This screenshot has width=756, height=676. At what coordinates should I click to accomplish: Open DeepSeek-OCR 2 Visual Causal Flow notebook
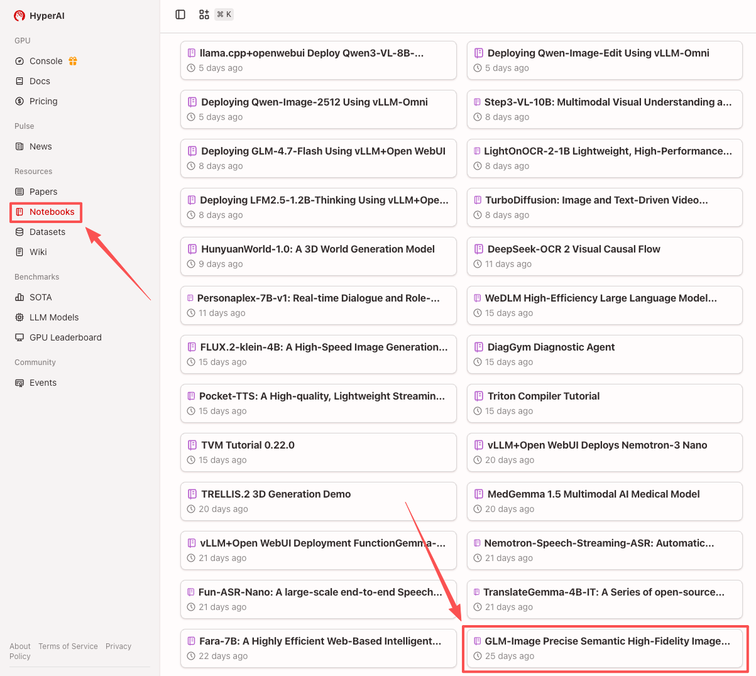[605, 256]
